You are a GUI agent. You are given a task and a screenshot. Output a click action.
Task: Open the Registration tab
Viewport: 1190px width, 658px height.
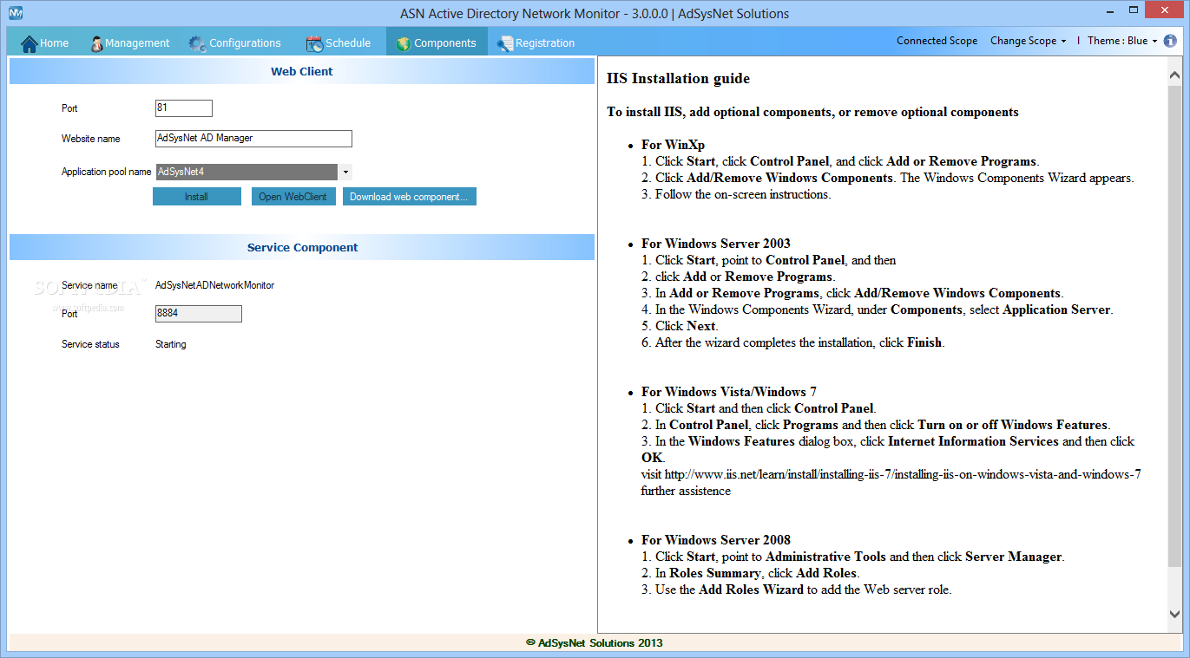(536, 43)
